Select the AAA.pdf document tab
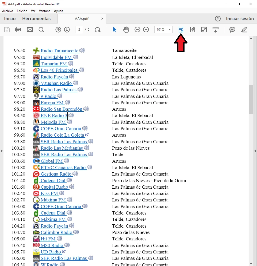 point(82,19)
